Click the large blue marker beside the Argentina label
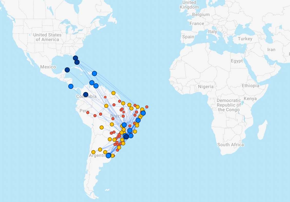This screenshot has width=290, height=202. (x=109, y=155)
